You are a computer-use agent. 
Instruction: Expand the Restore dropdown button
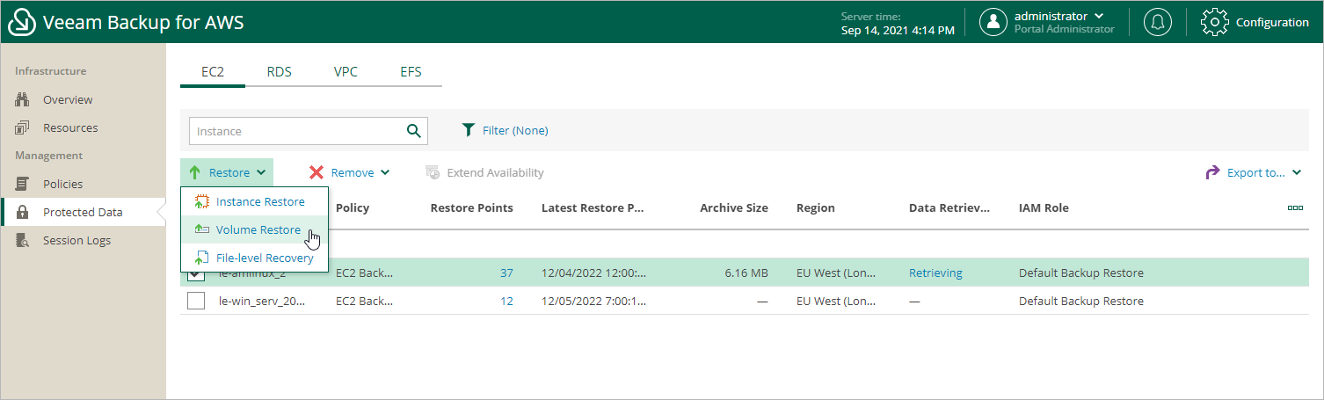pyautogui.click(x=227, y=172)
